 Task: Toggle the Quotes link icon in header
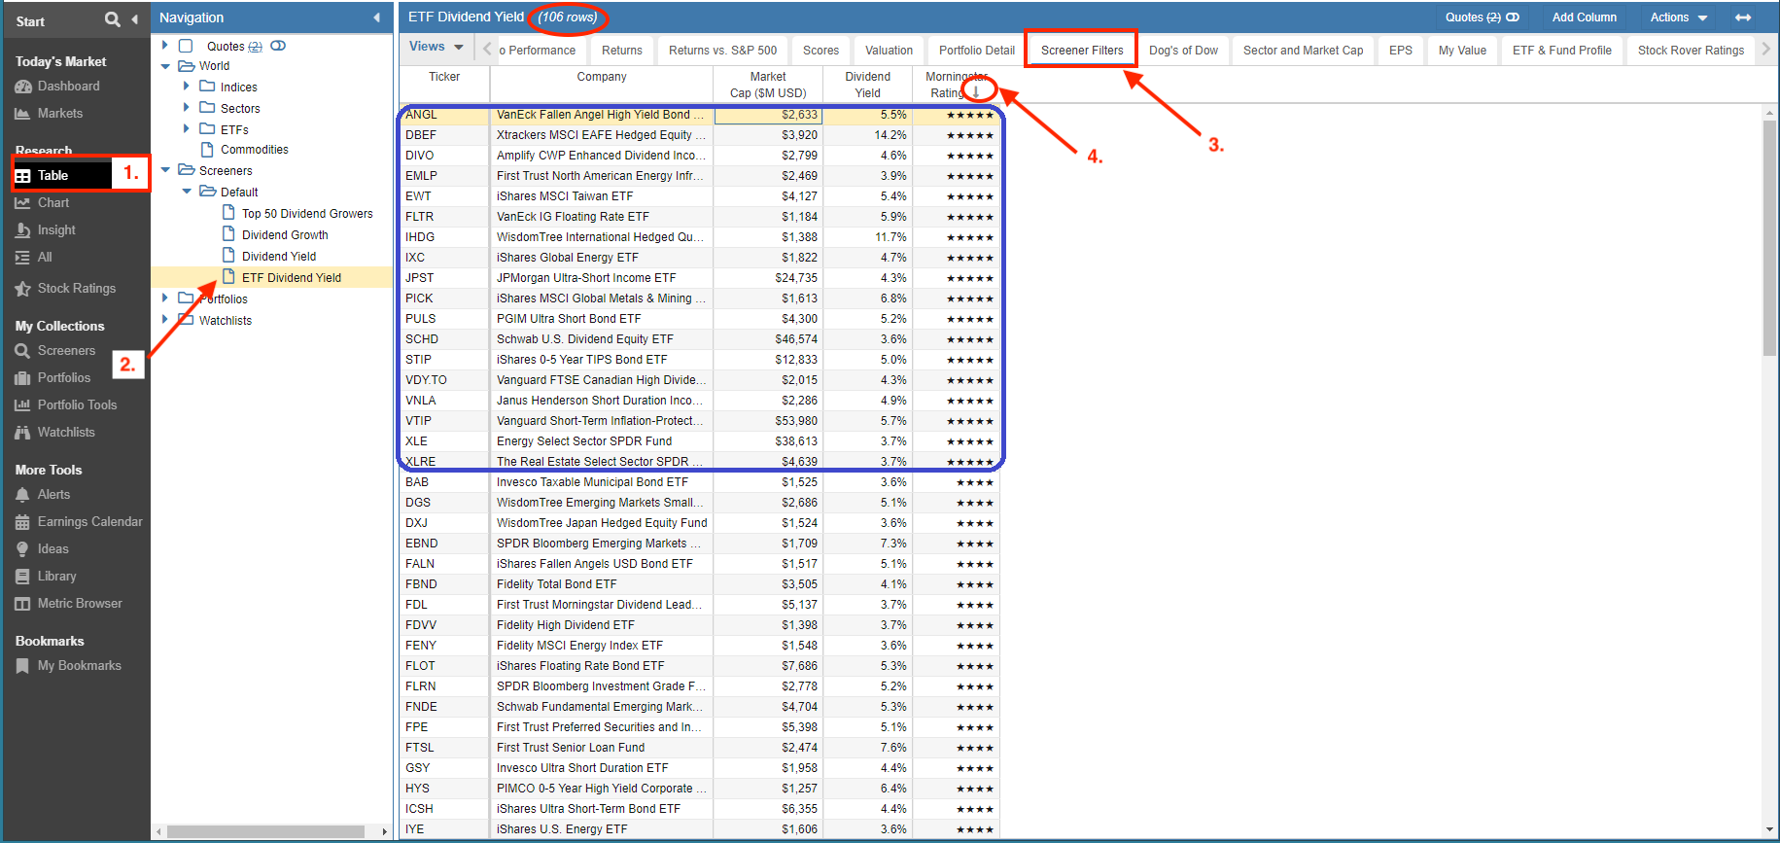[1513, 18]
